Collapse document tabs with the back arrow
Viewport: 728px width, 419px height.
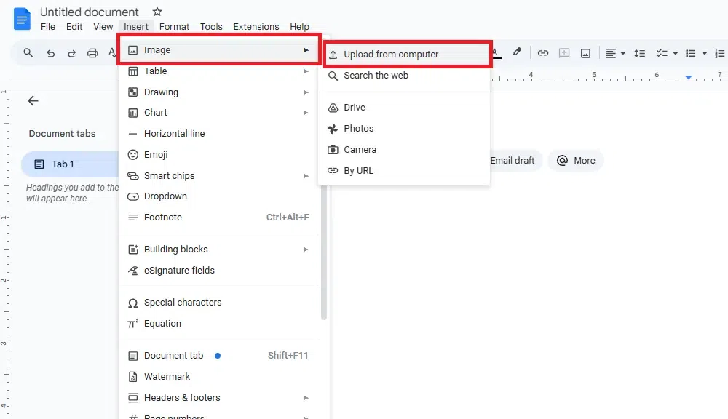33,101
